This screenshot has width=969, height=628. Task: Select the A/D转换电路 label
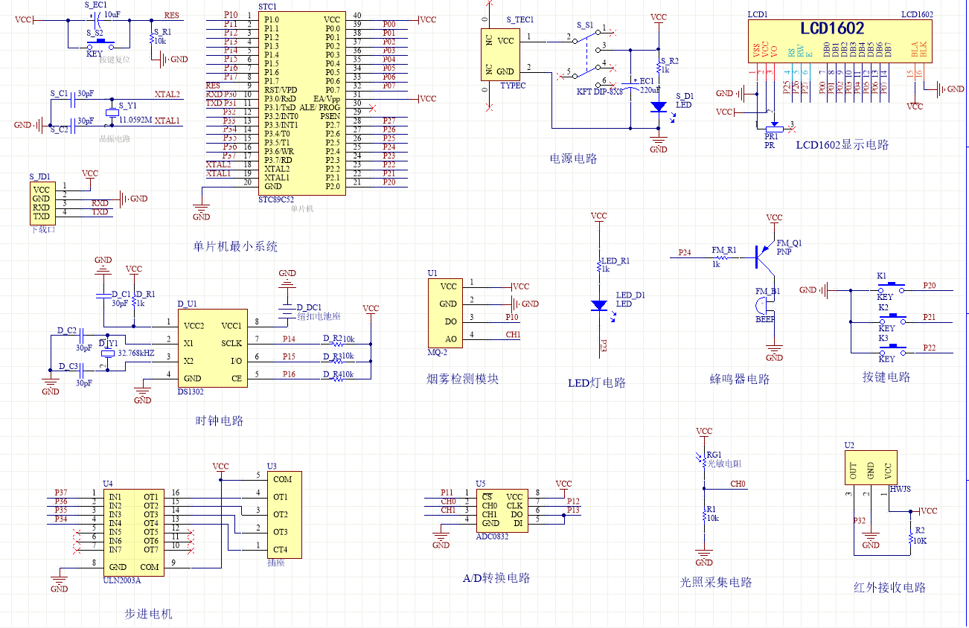coord(496,578)
